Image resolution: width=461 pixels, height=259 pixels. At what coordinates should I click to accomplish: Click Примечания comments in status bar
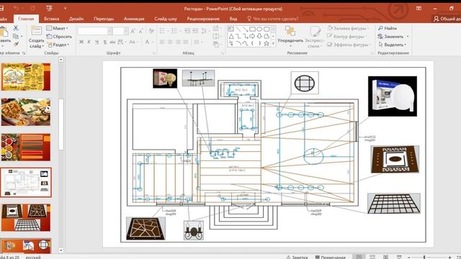330,257
